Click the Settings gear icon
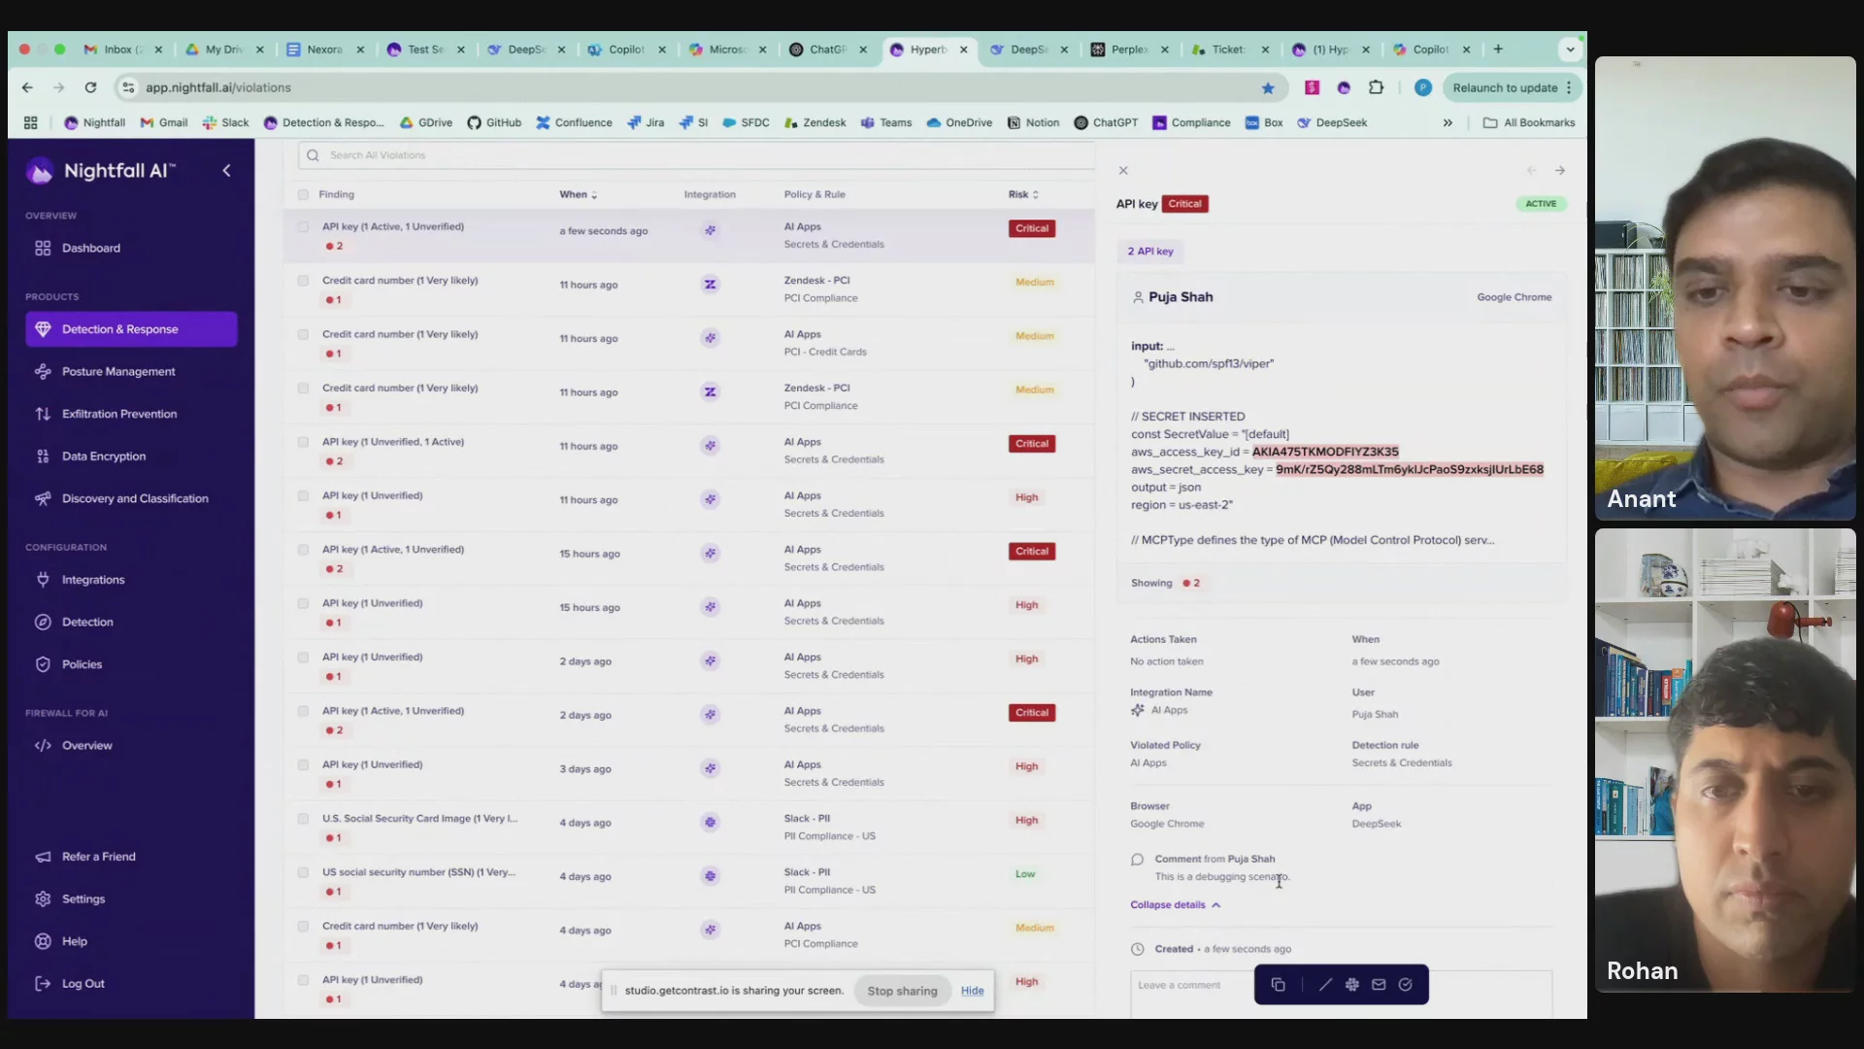The width and height of the screenshot is (1864, 1049). [x=43, y=899]
